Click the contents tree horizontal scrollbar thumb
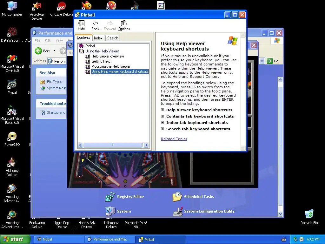This screenshot has height=244, width=325. (x=113, y=145)
